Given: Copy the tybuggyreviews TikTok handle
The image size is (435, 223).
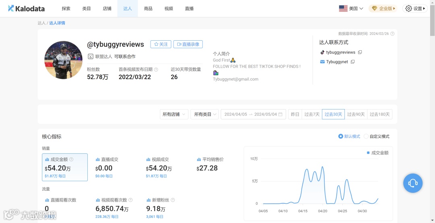Looking at the screenshot, I should [360, 52].
